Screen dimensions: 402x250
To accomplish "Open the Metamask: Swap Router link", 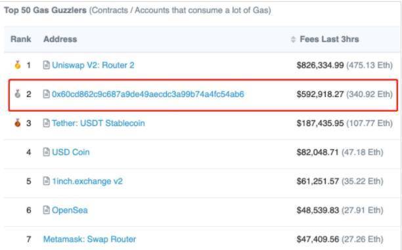I will [90, 240].
